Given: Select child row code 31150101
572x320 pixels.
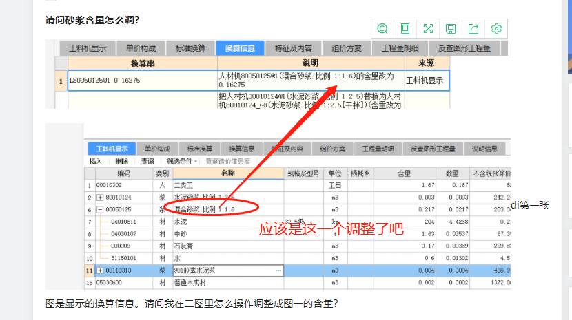Looking at the screenshot, I should (x=123, y=258).
